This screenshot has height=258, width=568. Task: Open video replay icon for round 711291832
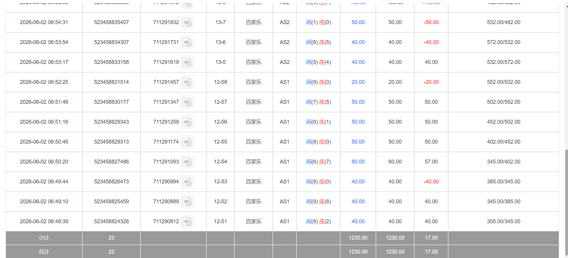click(187, 23)
